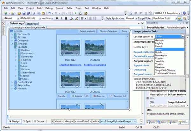Toggle Italic formatting button

click(x=61, y=18)
